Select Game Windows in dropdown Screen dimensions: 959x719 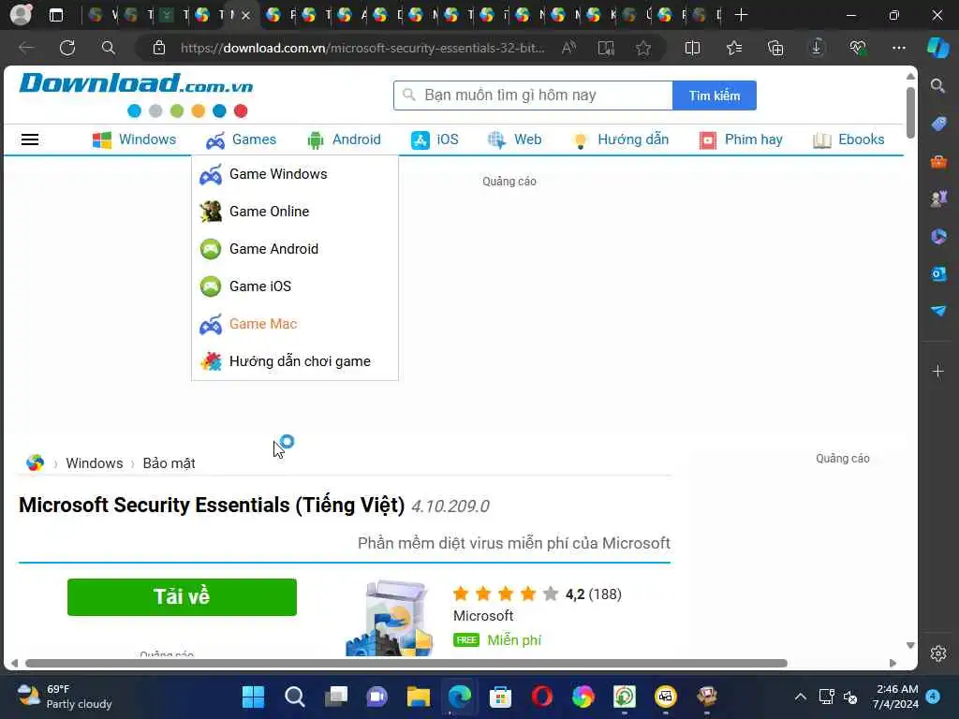(295, 174)
